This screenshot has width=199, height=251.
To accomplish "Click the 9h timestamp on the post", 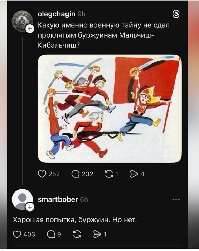I will (x=81, y=14).
